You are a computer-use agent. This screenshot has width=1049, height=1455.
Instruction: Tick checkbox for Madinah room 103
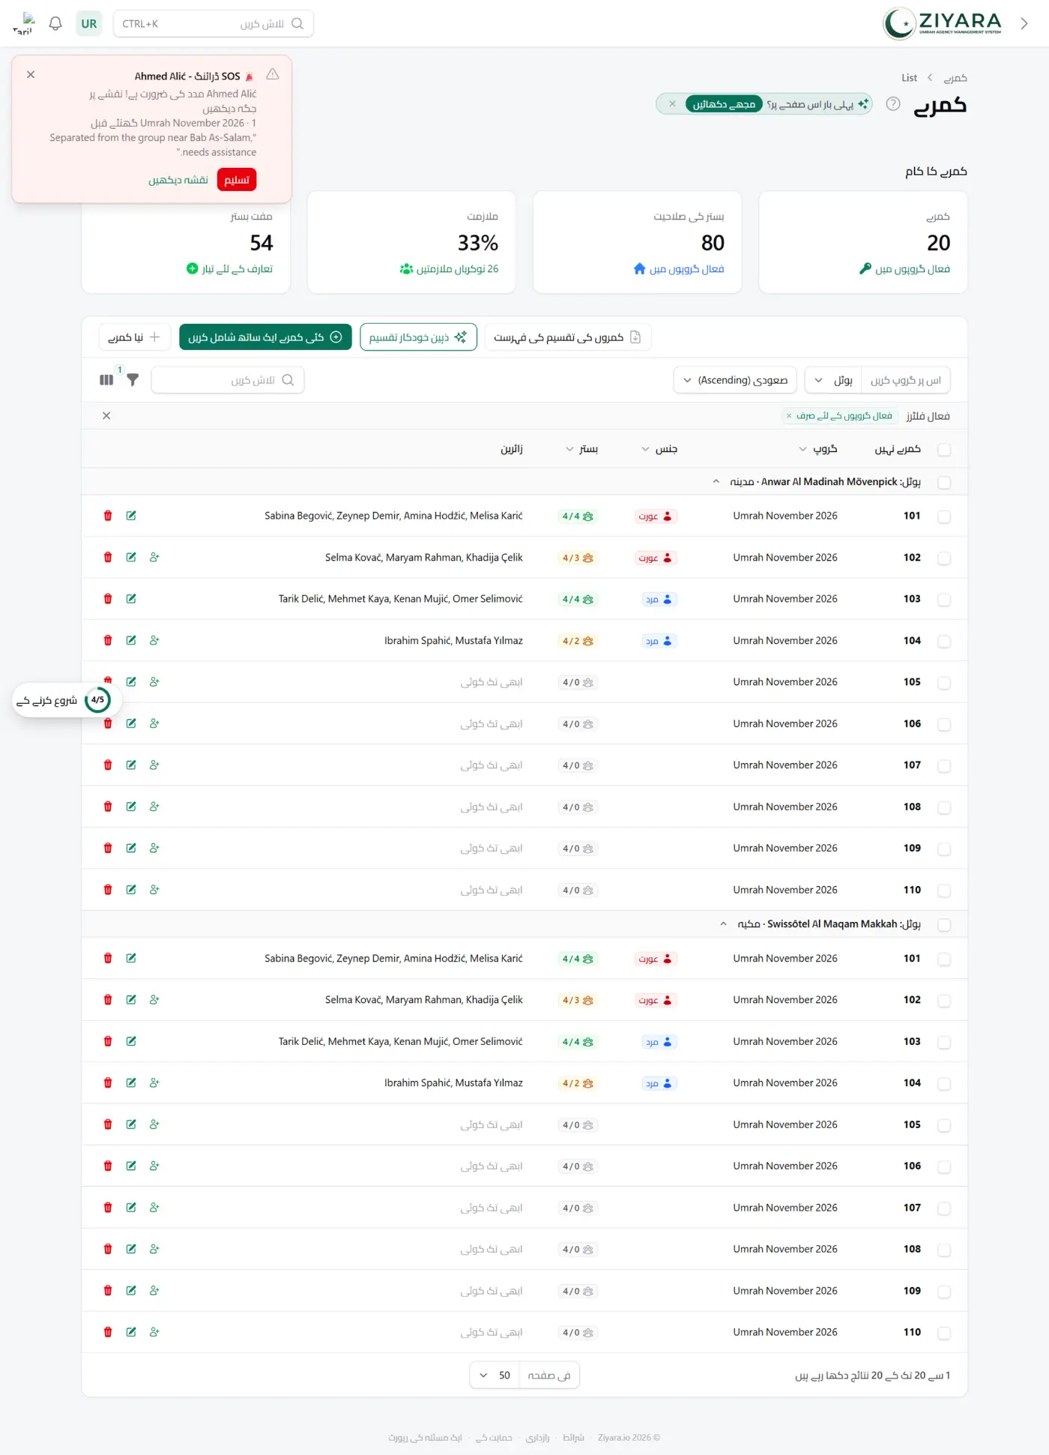coord(944,600)
